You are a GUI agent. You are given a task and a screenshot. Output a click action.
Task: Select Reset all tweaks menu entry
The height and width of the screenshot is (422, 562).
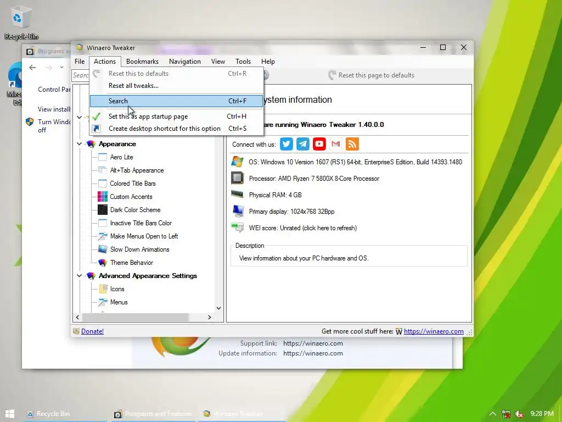pyautogui.click(x=176, y=86)
